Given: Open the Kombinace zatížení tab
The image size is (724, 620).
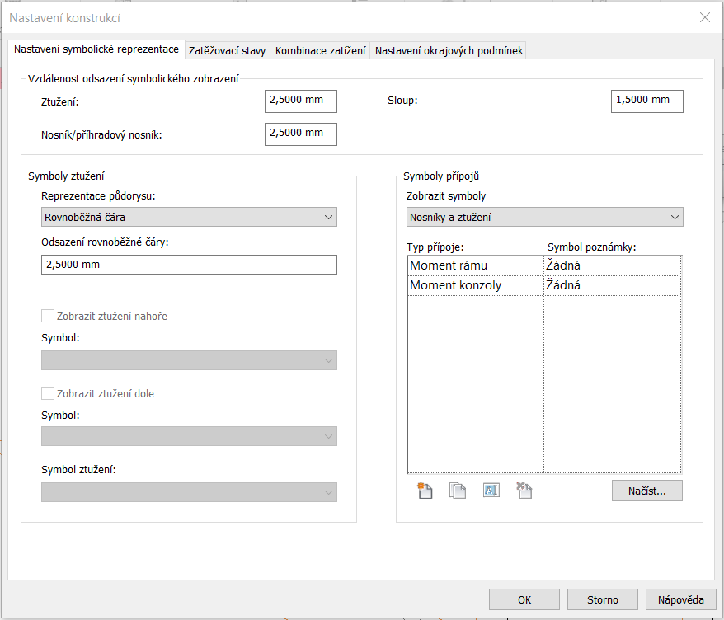Looking at the screenshot, I should pos(320,51).
